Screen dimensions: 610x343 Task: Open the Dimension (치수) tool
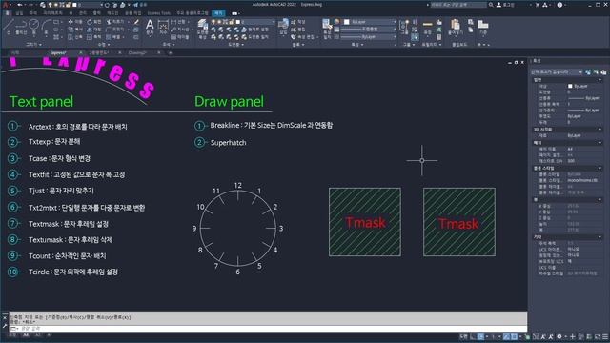[163, 28]
